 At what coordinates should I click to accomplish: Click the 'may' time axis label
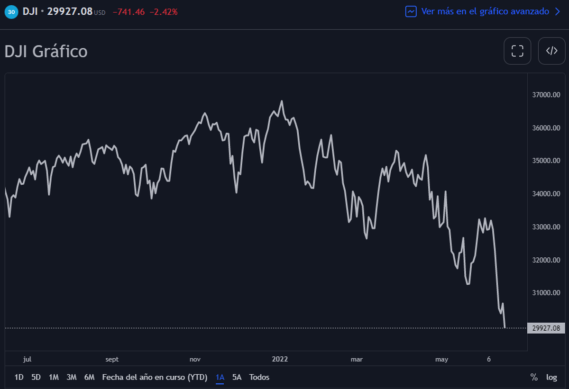[441, 360]
